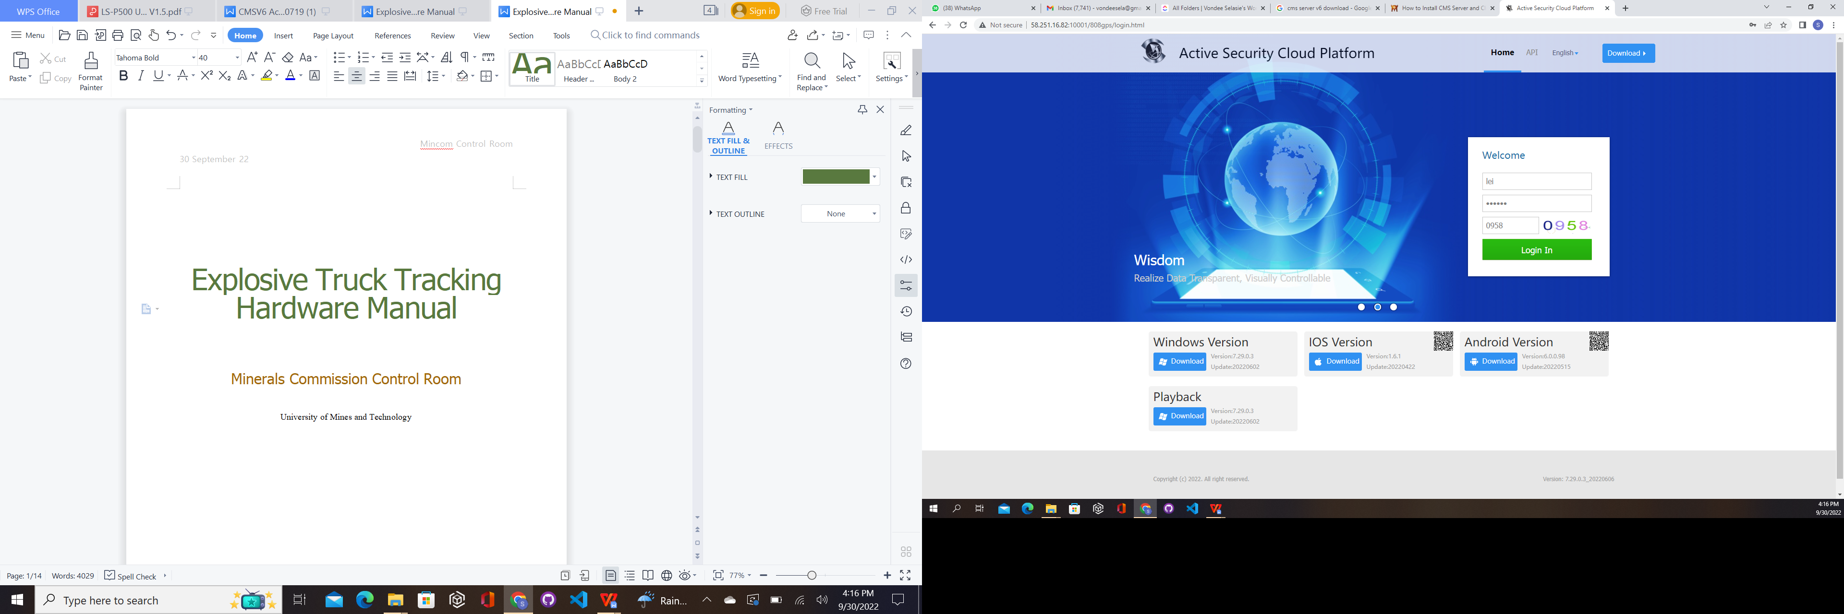Toggle italic formatting
1844x614 pixels.
[141, 76]
